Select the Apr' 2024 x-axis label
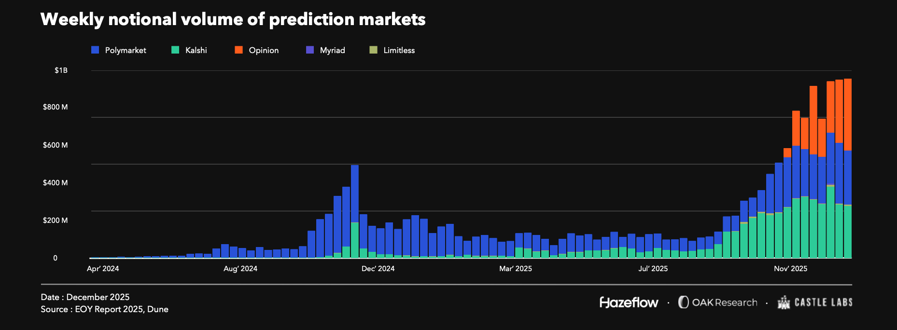 (x=103, y=269)
